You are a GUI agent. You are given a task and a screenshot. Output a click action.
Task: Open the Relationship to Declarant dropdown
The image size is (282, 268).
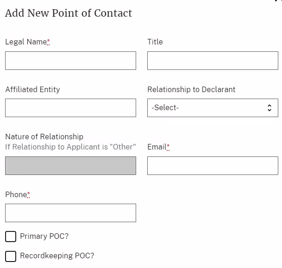tap(213, 108)
